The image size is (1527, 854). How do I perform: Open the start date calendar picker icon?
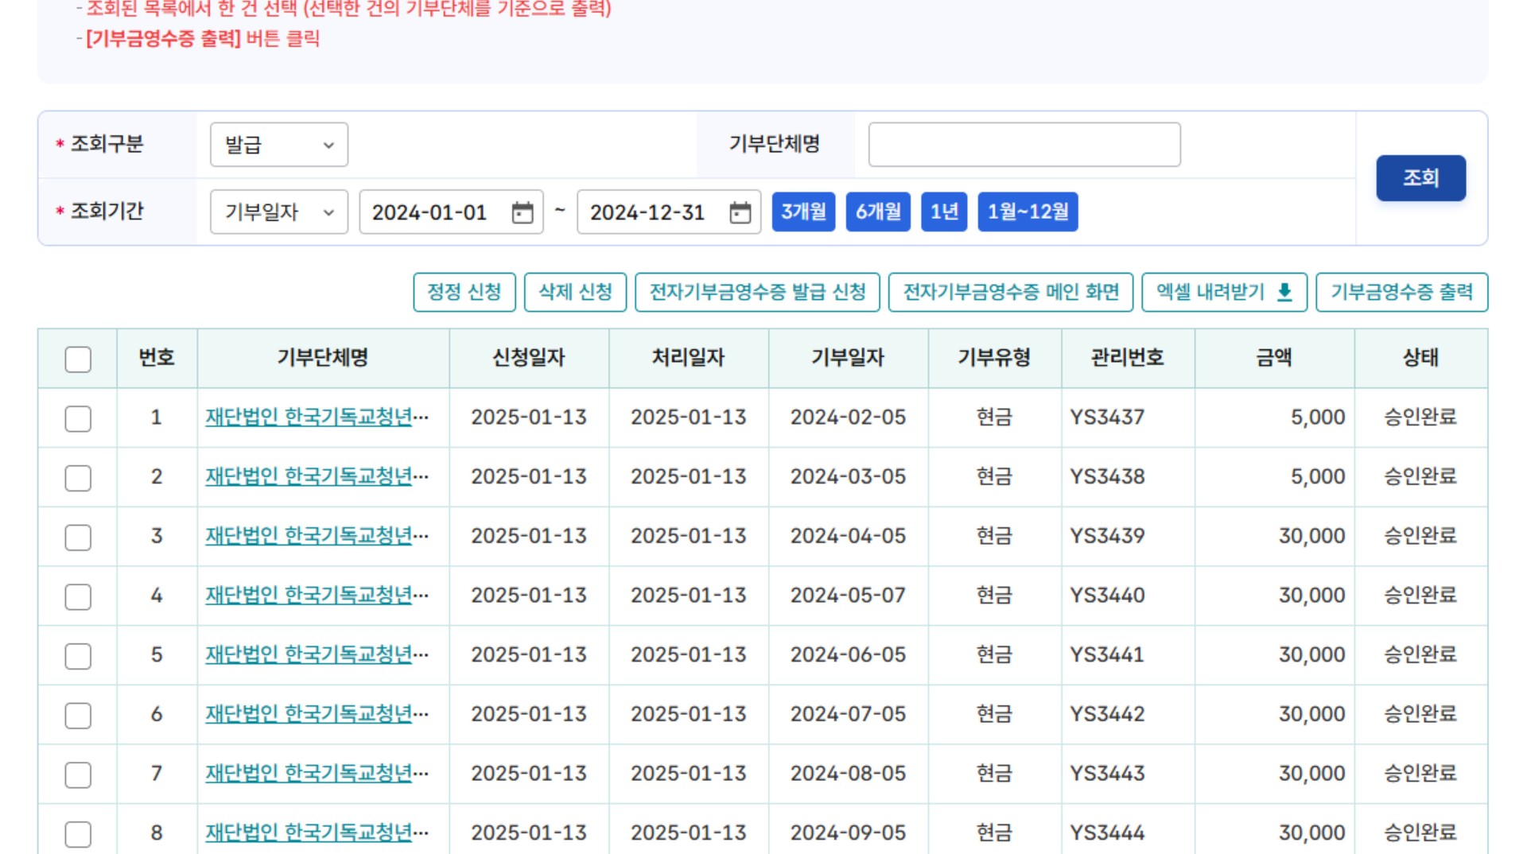(x=523, y=212)
